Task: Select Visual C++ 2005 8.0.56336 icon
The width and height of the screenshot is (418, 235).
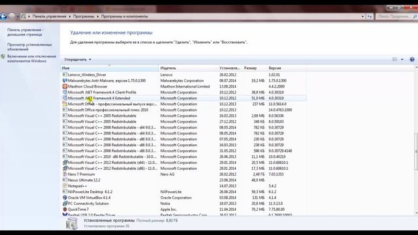Action: pos(65,116)
